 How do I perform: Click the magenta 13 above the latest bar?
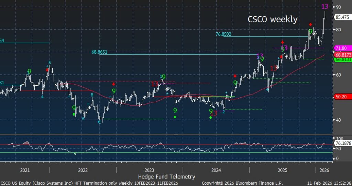pos(324,7)
